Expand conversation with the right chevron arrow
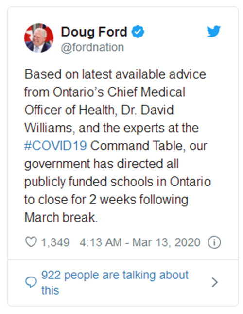 [x=215, y=282]
